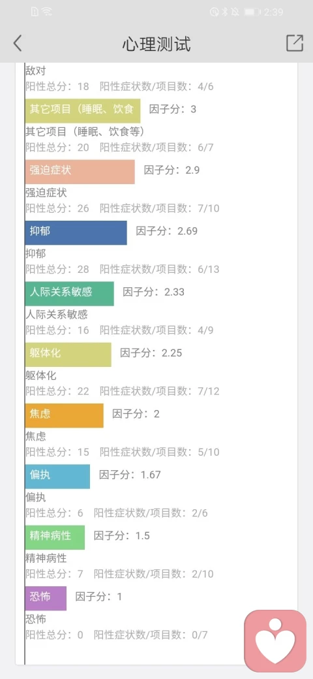313x679 pixels.
Task: Tap the Bluetooth status icon
Action: coord(225,12)
